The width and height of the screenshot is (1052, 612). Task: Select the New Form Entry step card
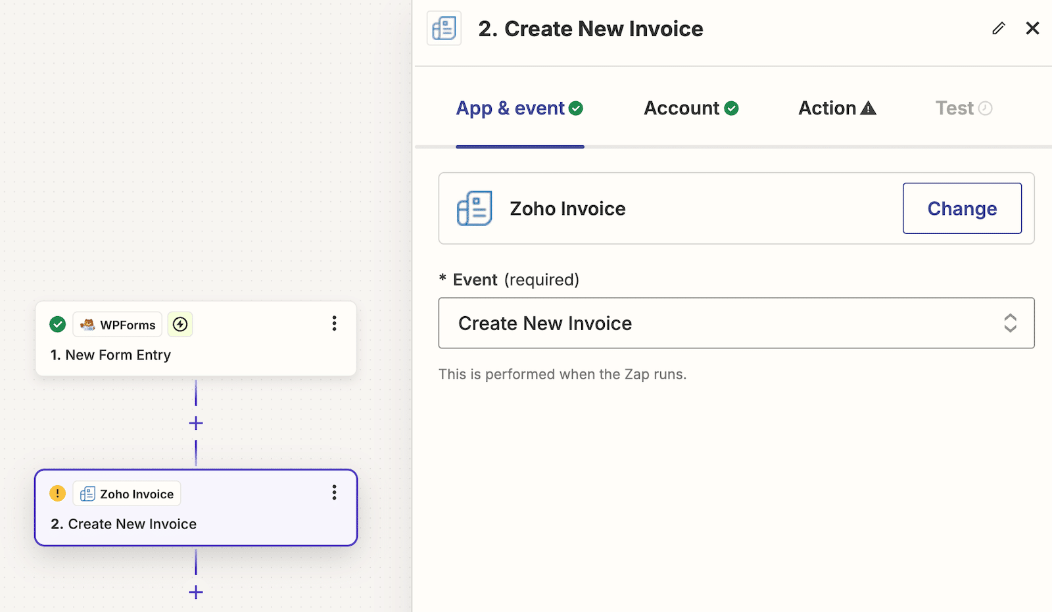[x=196, y=339]
